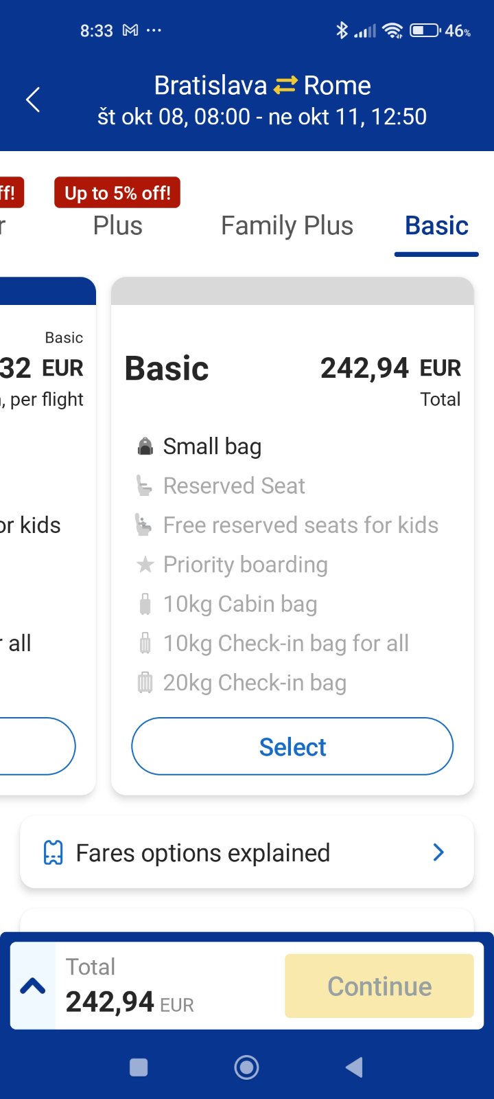Tap Android recent apps square button
Screen dimensions: 494x1099
point(139,1067)
